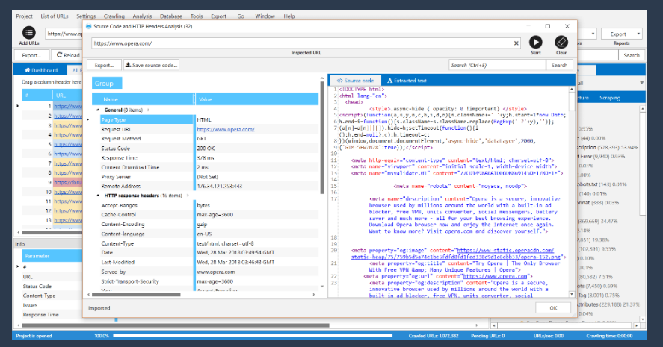The height and width of the screenshot is (347, 663).
Task: Open the Window menu
Action: coord(265,16)
